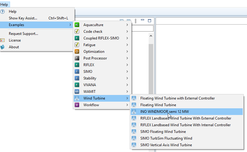247x152 pixels.
Task: Click the Post Processor category icon
Action: click(x=77, y=58)
